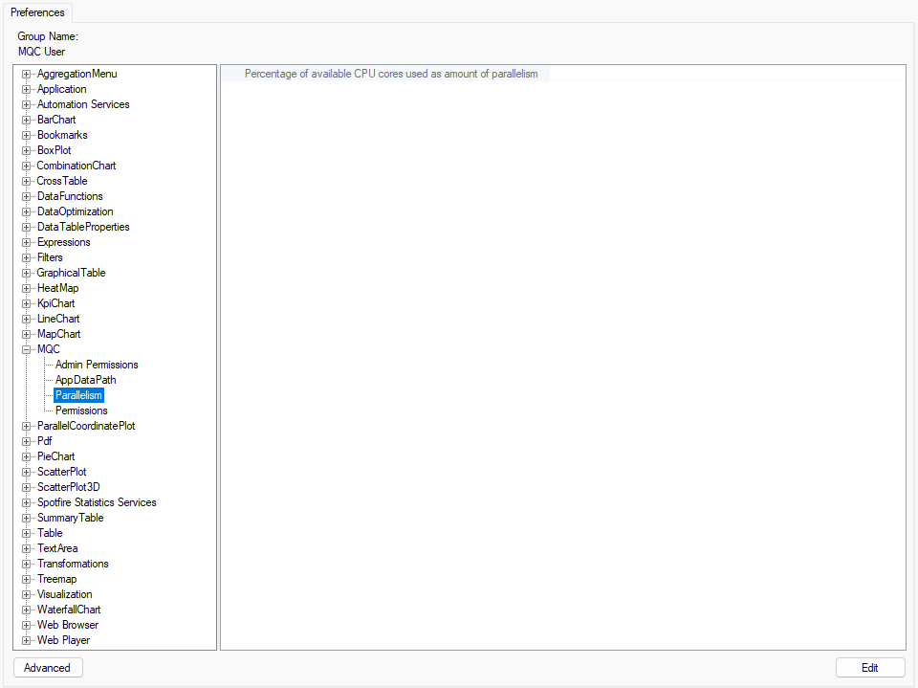Expand the Spotfire Statistics Services node

pos(27,502)
